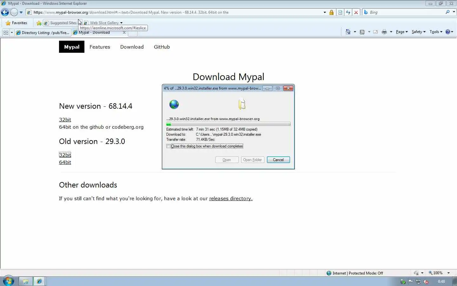This screenshot has height=286, width=457.
Task: Open GitHub link in site navigation
Action: click(x=162, y=47)
